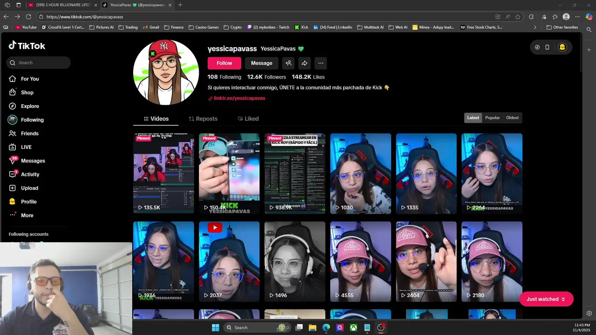Open the Windows Start menu
Screen dimensions: 596x335
point(216,328)
